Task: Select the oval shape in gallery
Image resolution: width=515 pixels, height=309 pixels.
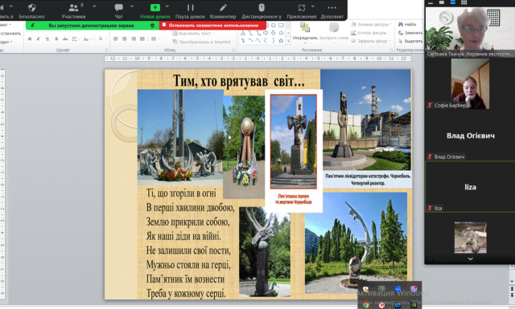Action: pyautogui.click(x=274, y=25)
